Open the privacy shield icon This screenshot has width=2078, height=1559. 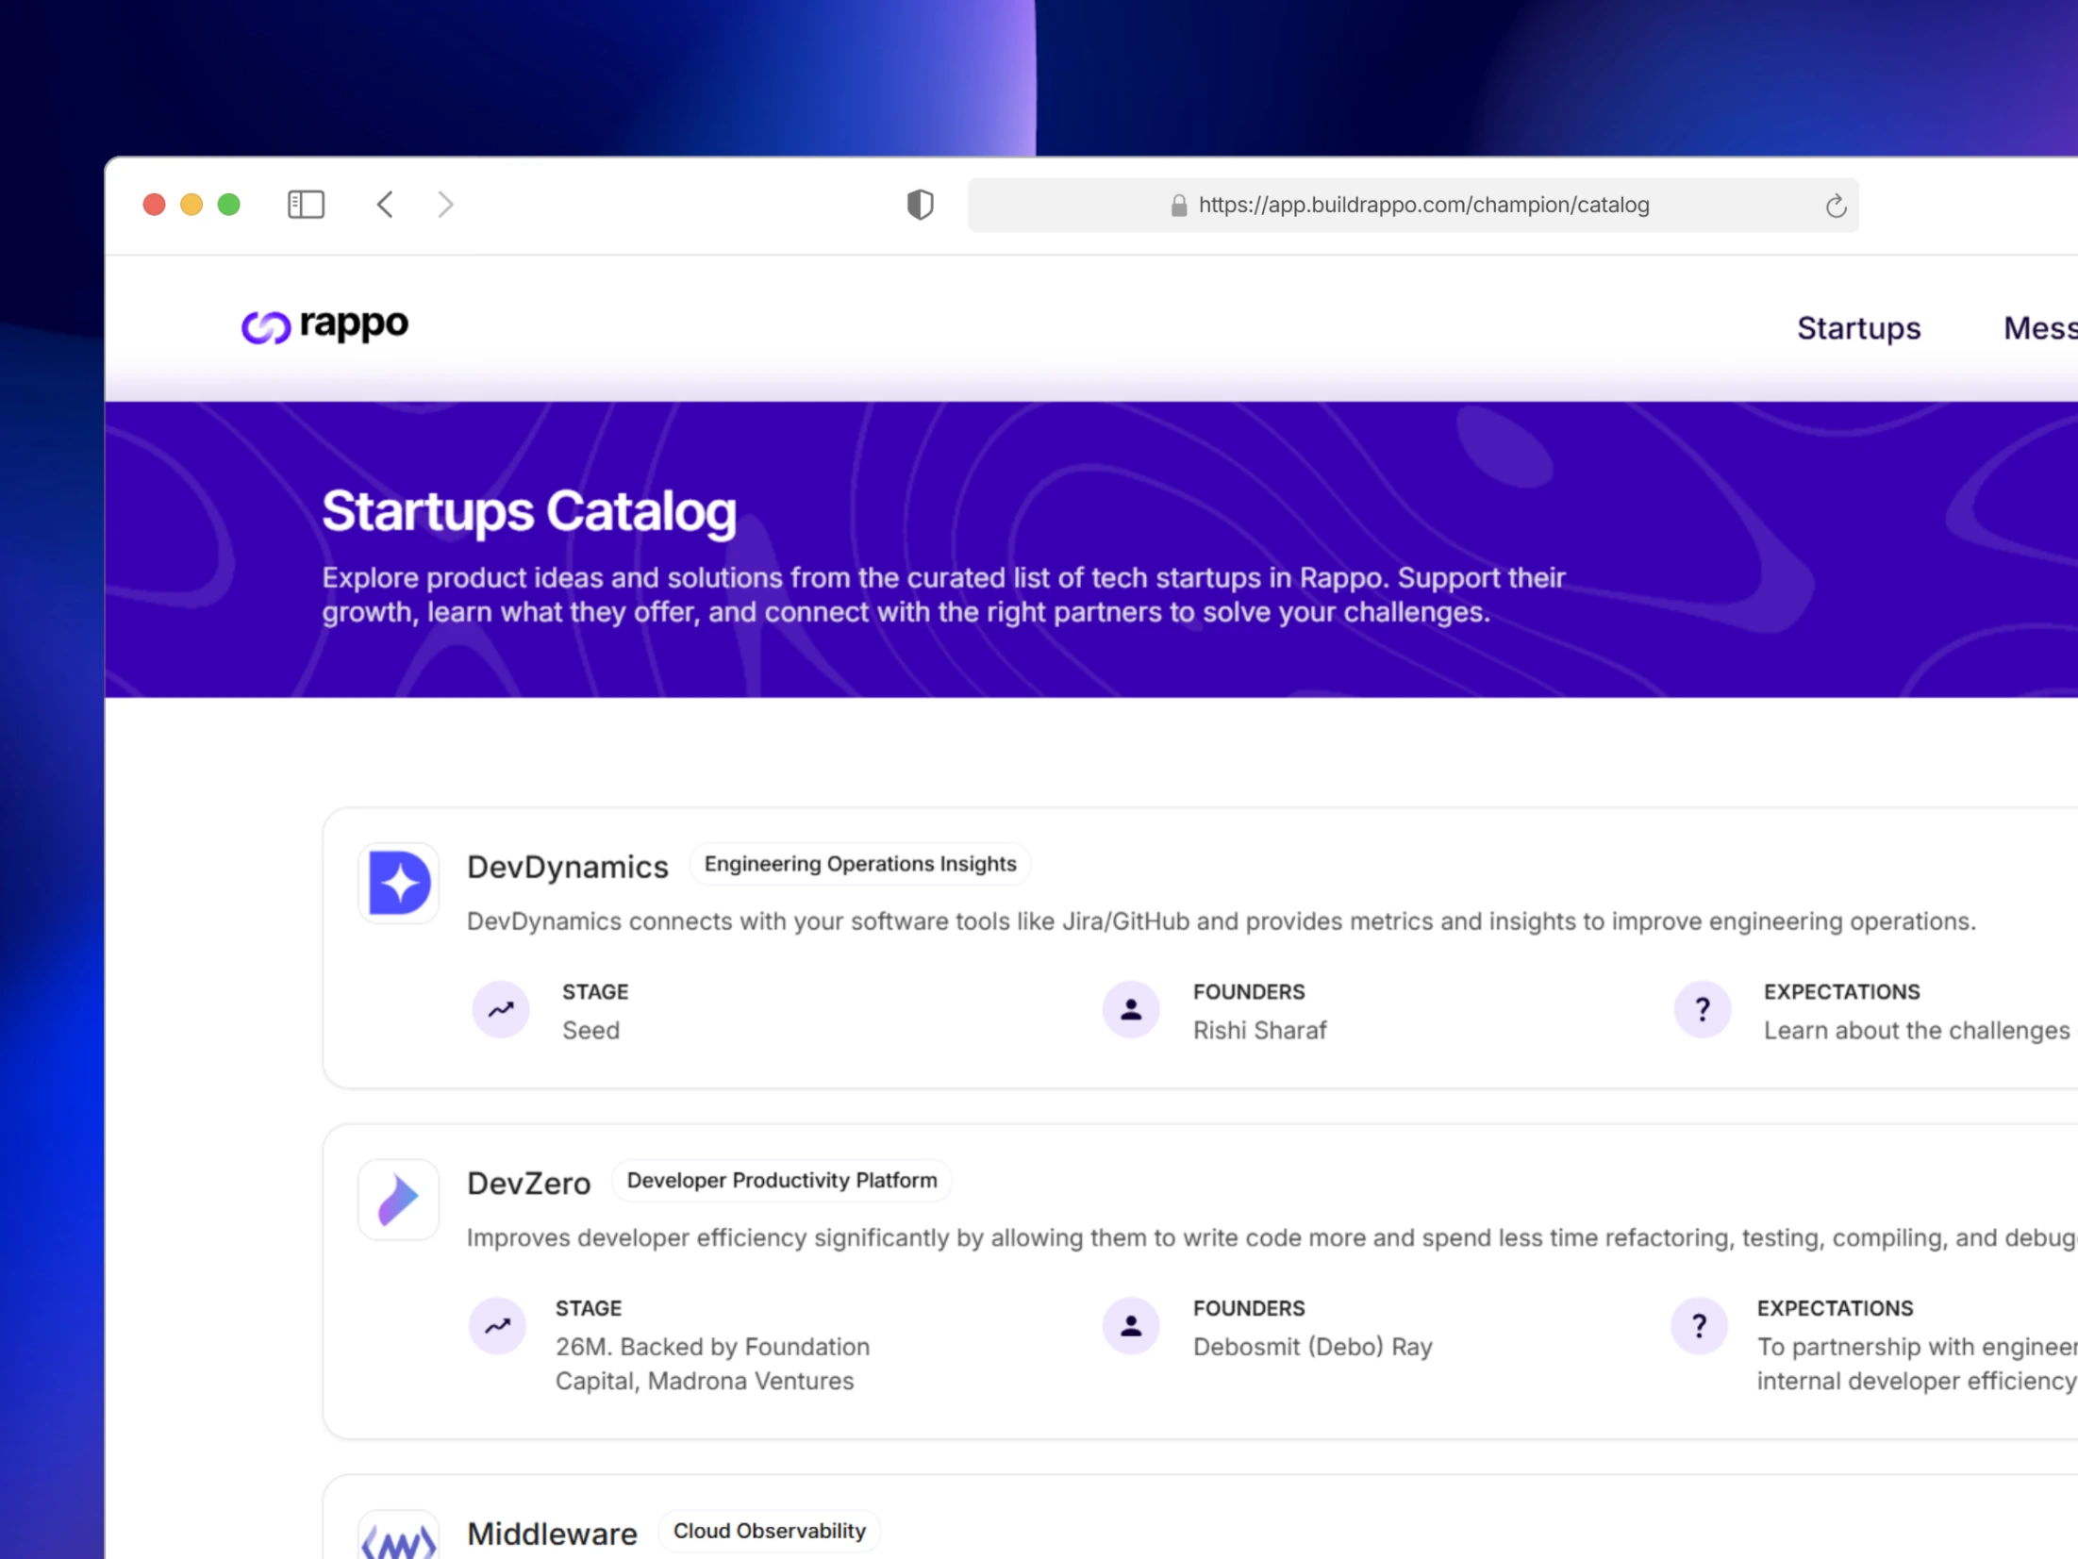pos(920,205)
